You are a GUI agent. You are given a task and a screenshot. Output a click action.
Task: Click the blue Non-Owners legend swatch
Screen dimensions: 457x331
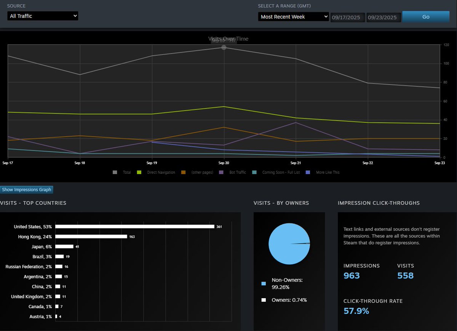[264, 283]
